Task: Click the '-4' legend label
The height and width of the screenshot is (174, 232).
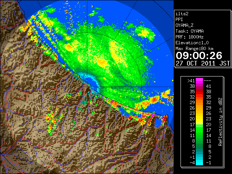Action: tap(192, 163)
